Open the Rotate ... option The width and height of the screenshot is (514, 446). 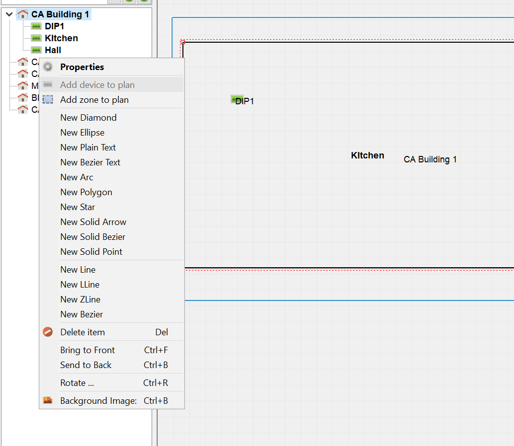point(77,383)
